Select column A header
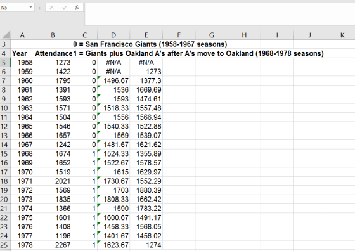355x251 pixels. pos(22,35)
